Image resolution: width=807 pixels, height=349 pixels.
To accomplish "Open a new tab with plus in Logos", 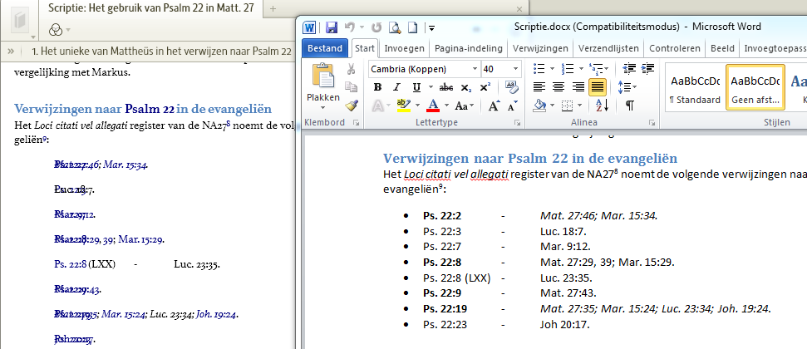I will coord(273,8).
